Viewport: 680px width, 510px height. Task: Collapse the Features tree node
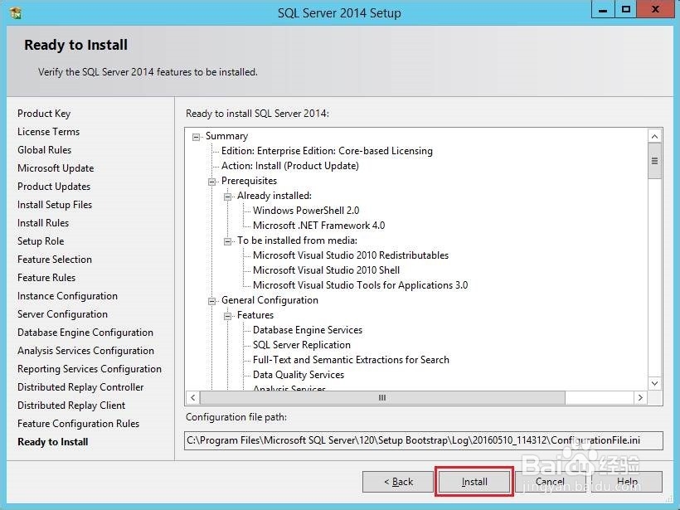[228, 316]
